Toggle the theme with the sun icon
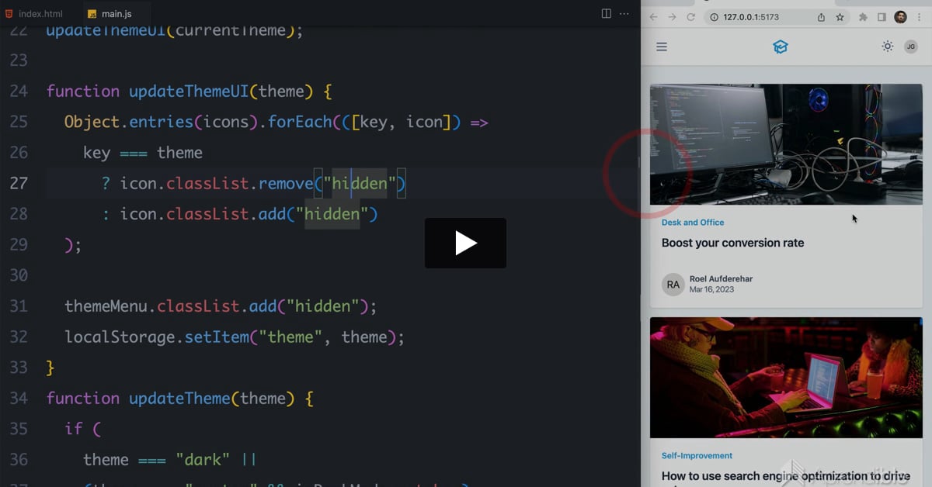This screenshot has height=487, width=932. (x=887, y=47)
